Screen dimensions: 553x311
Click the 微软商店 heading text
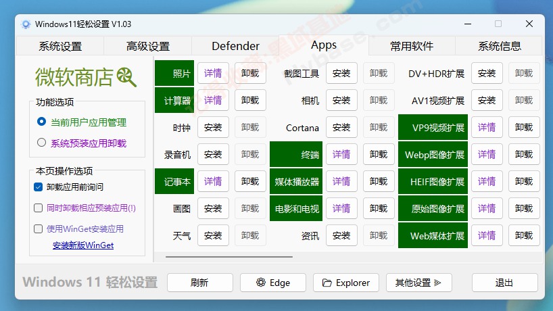[74, 77]
